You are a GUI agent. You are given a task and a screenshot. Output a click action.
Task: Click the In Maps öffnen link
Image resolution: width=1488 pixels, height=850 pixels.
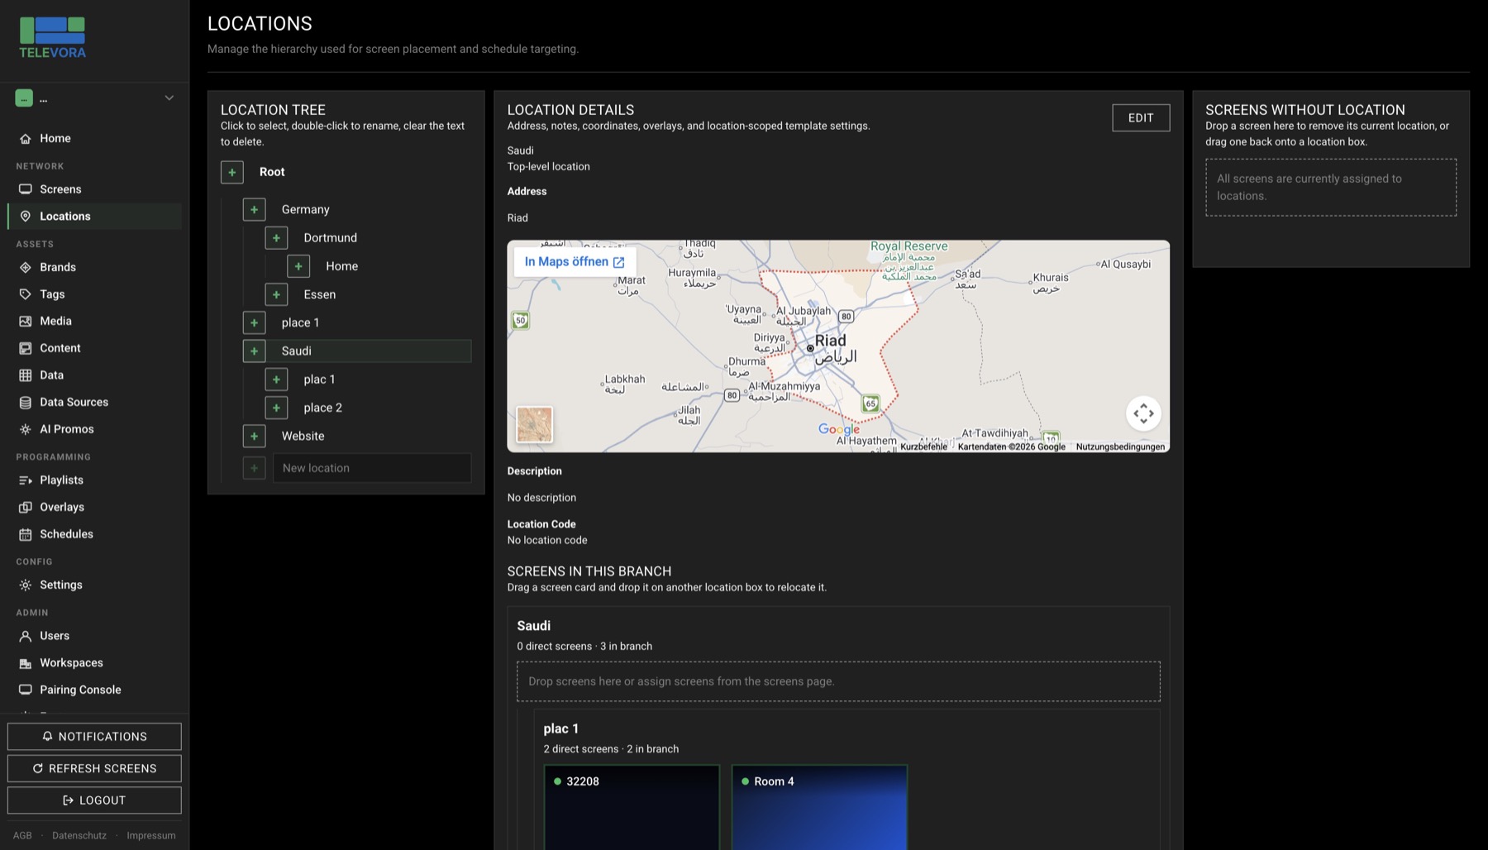pos(575,261)
